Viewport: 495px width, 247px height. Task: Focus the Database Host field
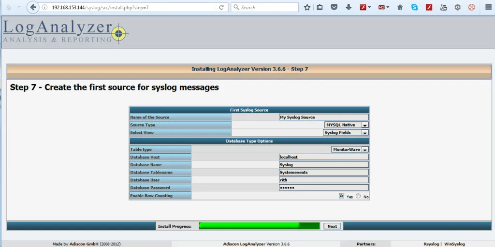point(323,157)
